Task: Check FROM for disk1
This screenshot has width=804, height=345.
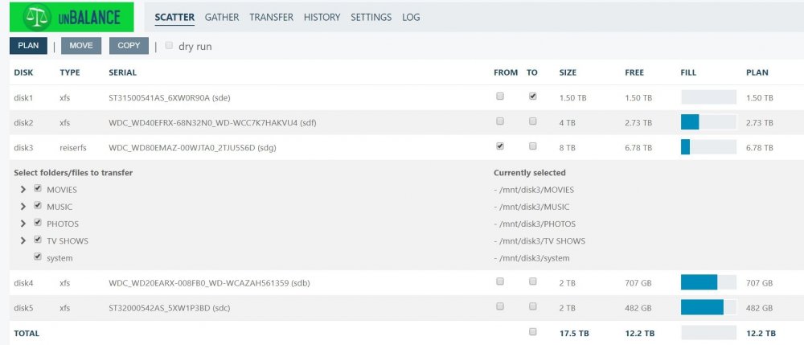Action: pos(500,97)
